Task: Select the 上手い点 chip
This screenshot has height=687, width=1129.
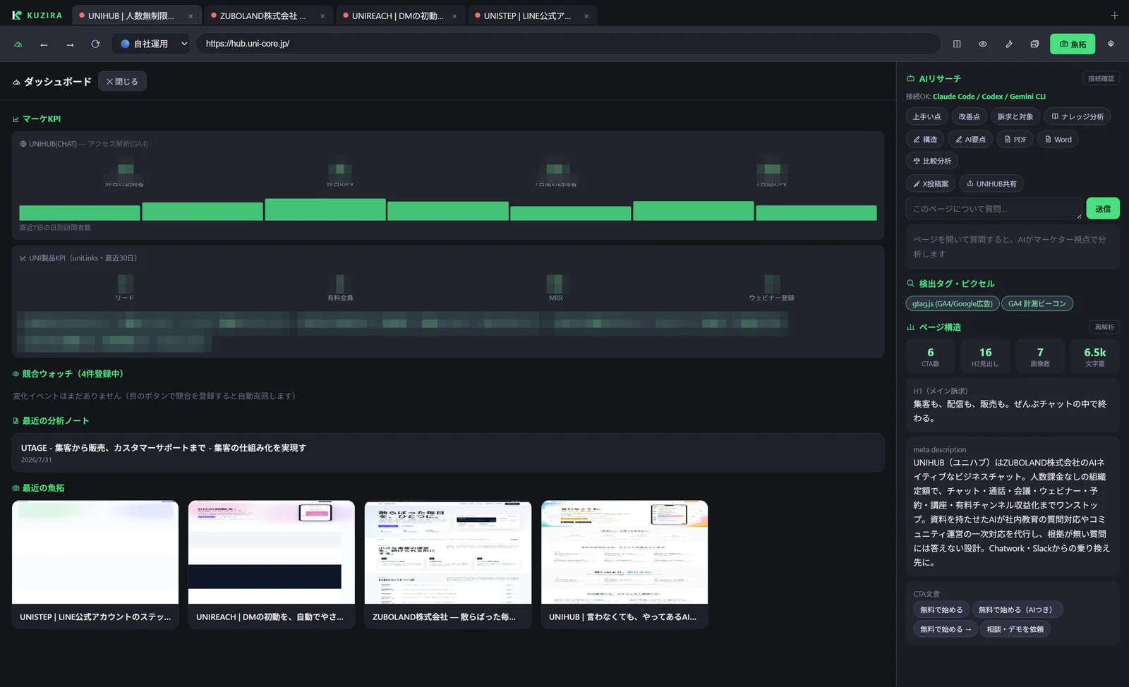Action: (926, 116)
